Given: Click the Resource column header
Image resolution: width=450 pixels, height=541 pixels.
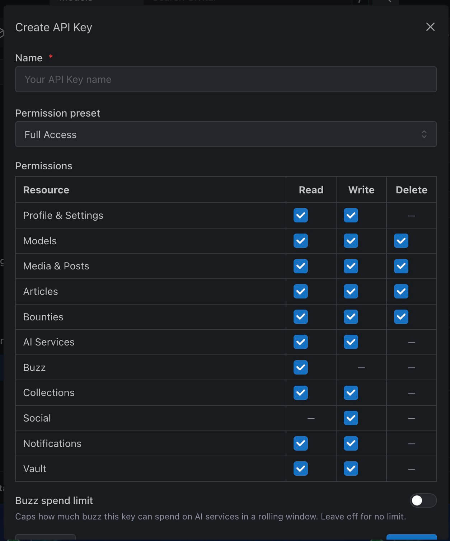Looking at the screenshot, I should (x=46, y=190).
